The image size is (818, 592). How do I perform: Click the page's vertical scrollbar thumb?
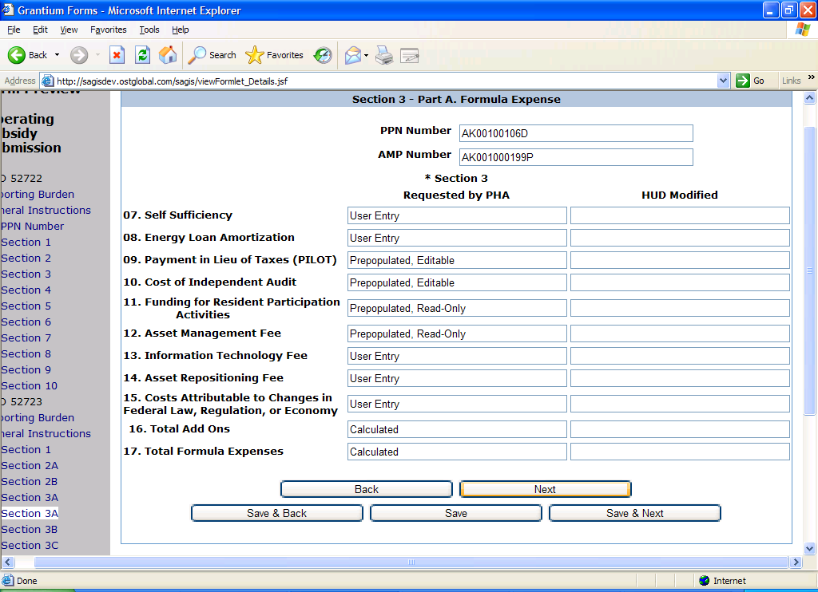(x=809, y=271)
